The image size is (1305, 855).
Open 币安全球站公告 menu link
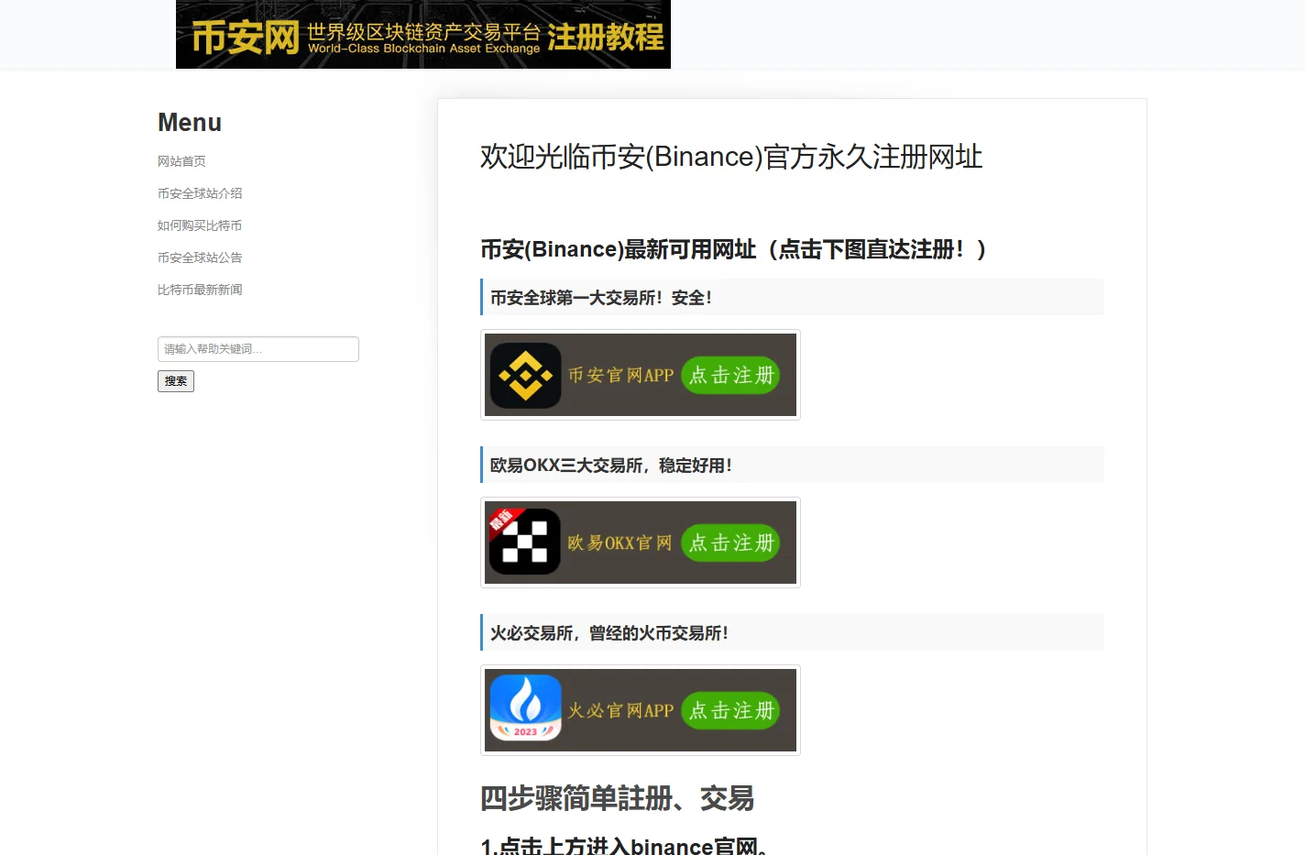[200, 258]
